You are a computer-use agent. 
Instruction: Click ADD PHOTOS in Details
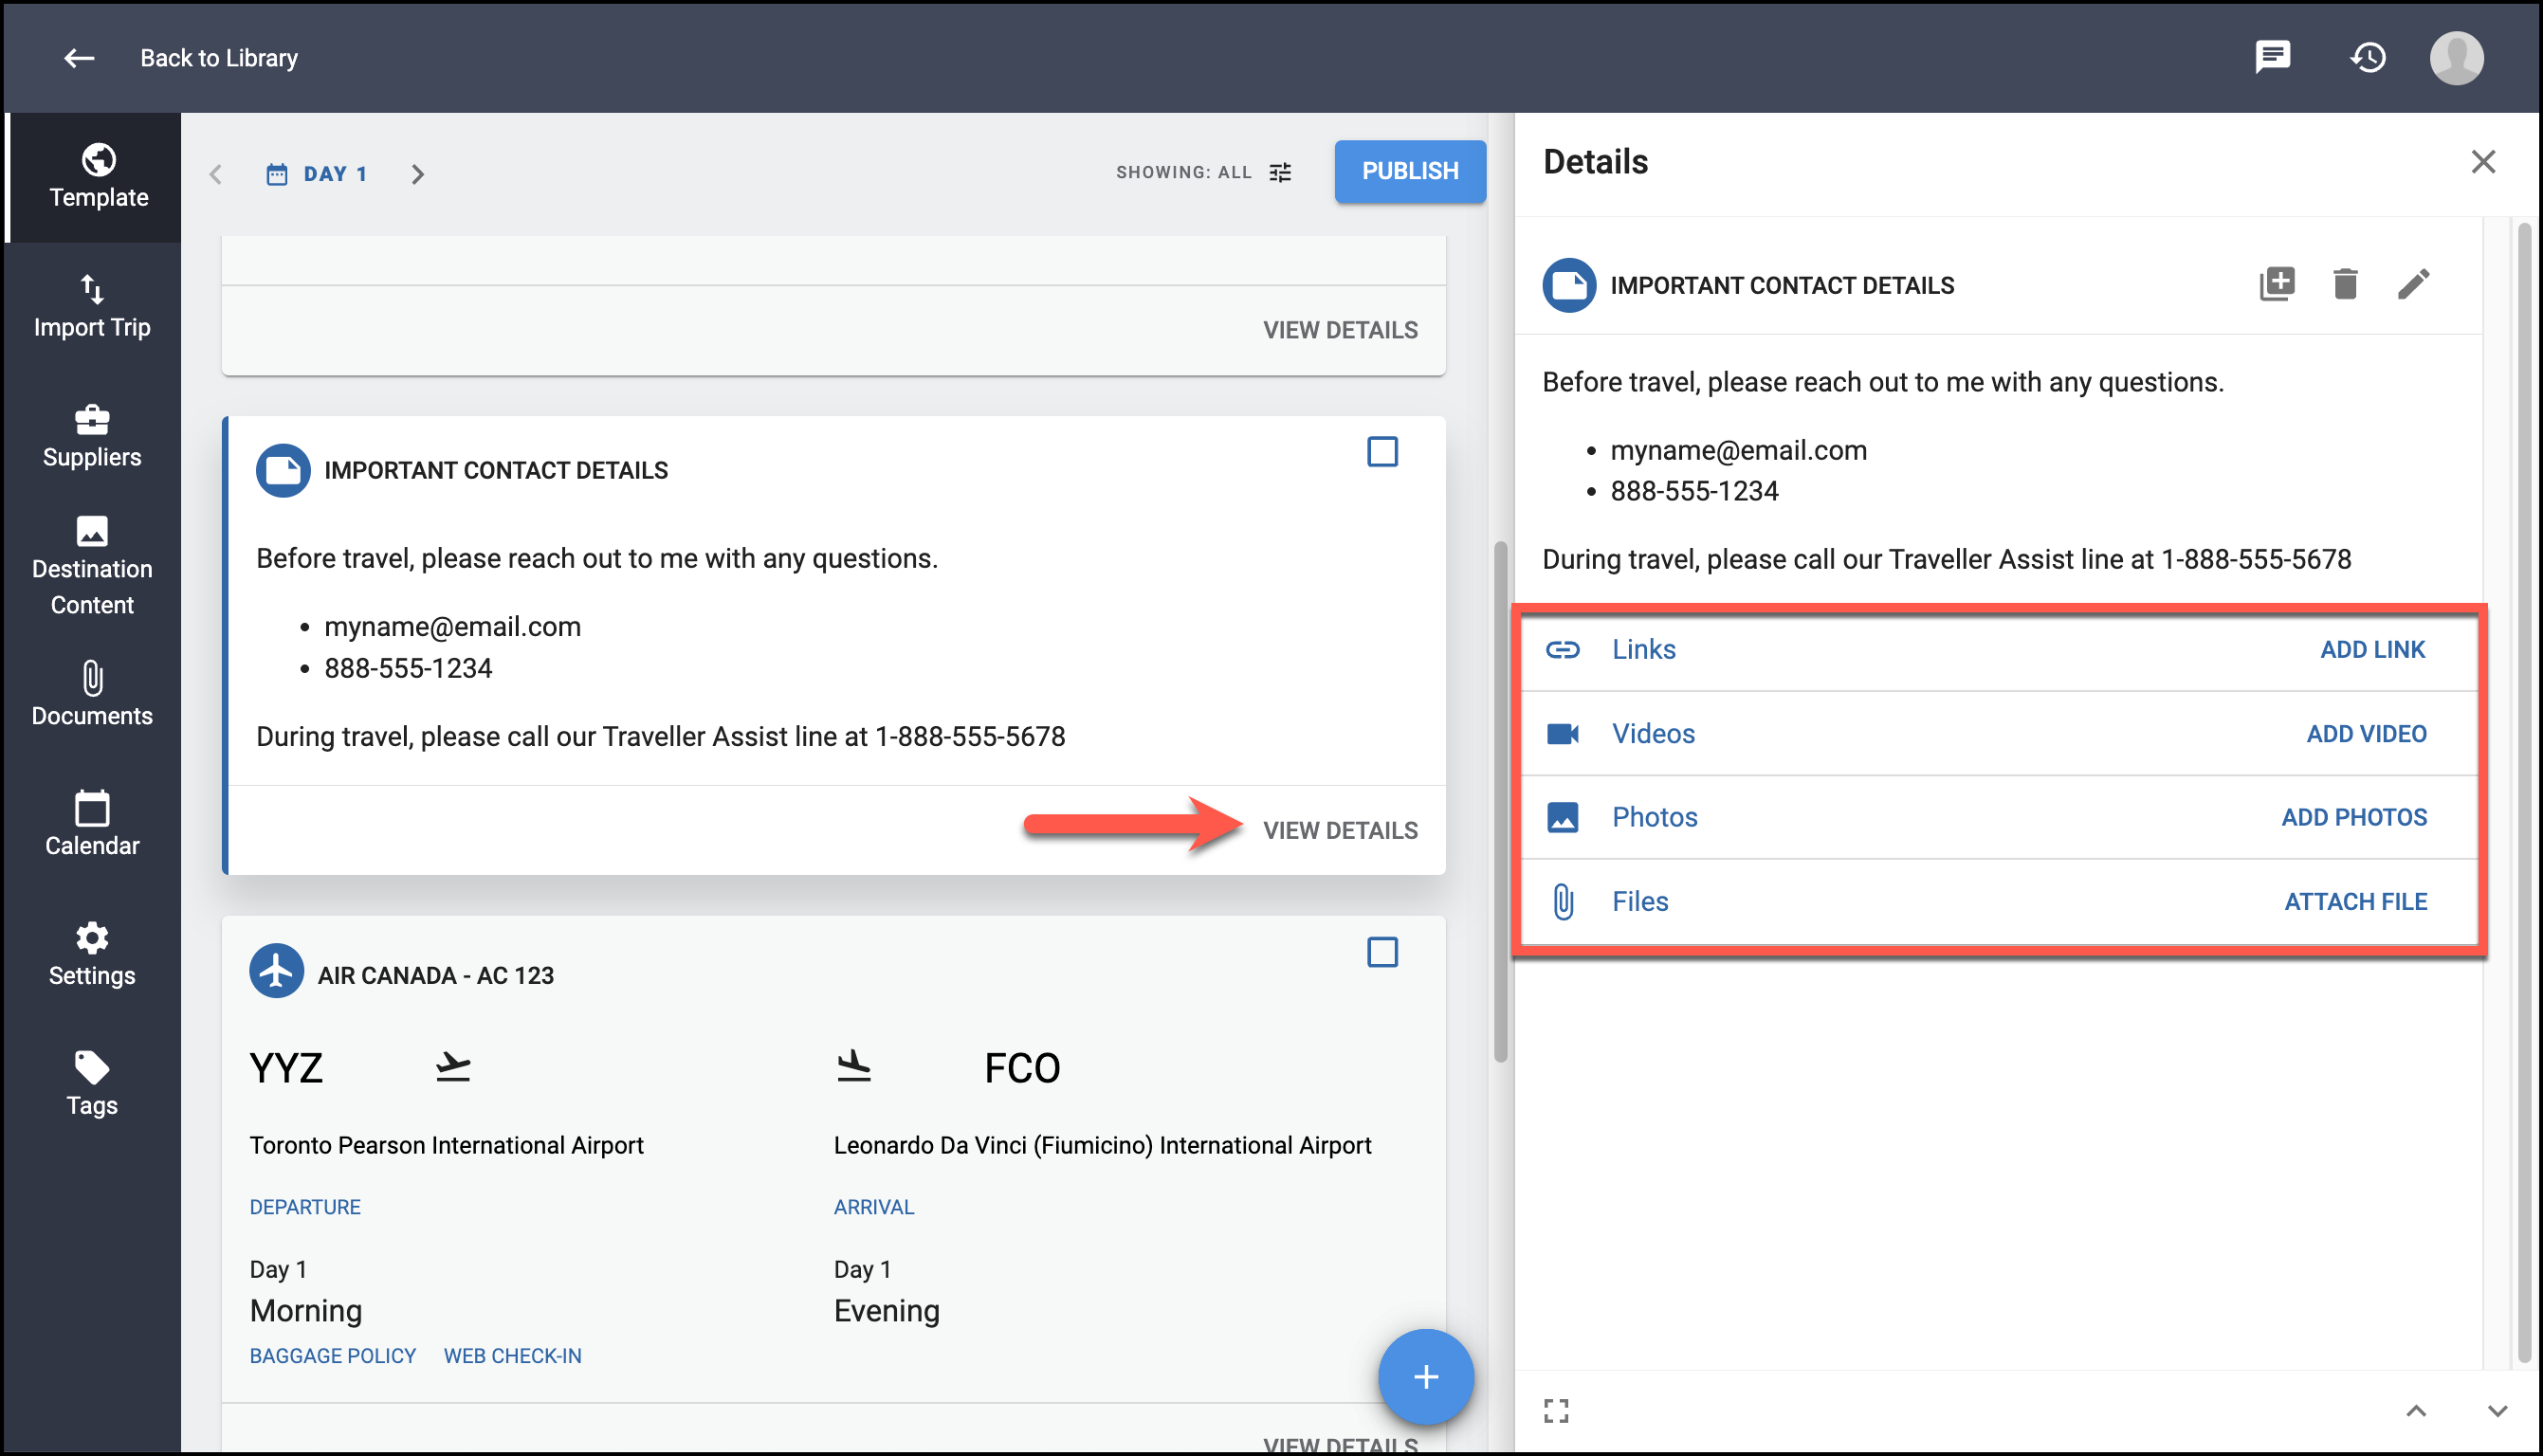pyautogui.click(x=2353, y=818)
